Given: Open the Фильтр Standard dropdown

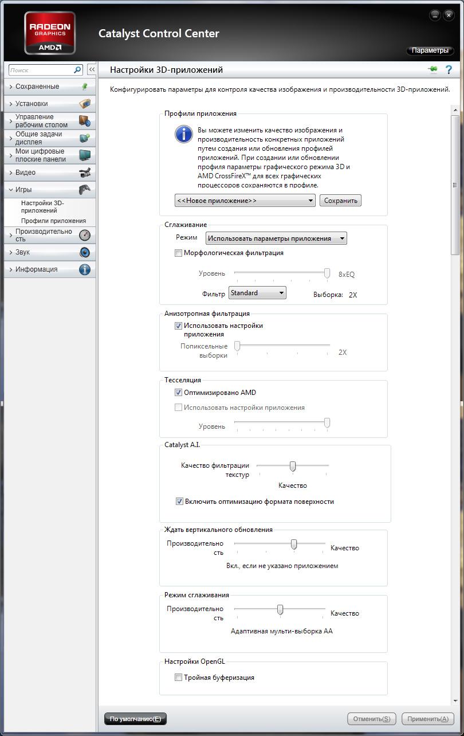Looking at the screenshot, I should pyautogui.click(x=257, y=293).
